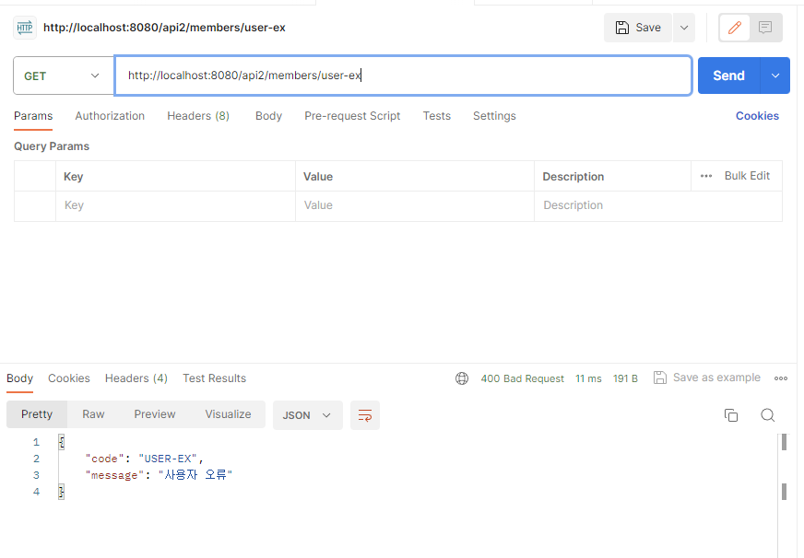Switch to edit mode pencil icon
The width and height of the screenshot is (804, 558).
735,28
